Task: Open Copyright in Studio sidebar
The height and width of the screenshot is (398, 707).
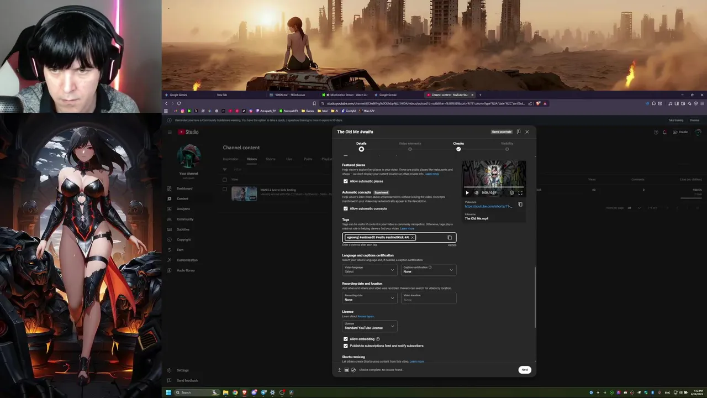Action: [183, 239]
